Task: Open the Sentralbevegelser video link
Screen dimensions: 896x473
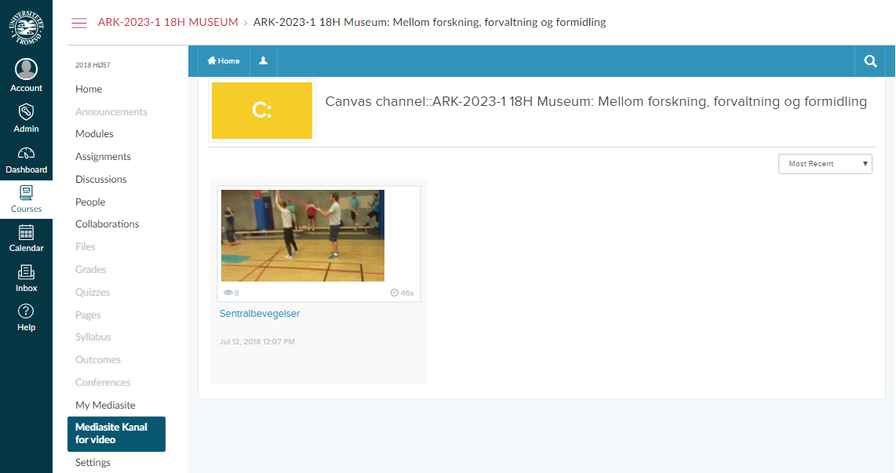Action: [x=260, y=314]
